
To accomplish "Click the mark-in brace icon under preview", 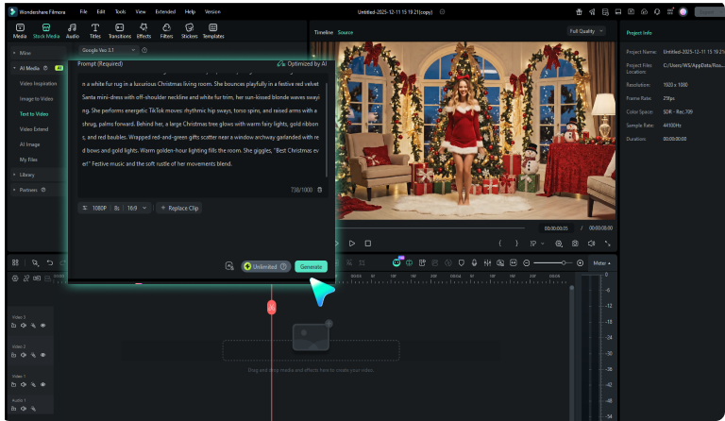I will pos(499,244).
